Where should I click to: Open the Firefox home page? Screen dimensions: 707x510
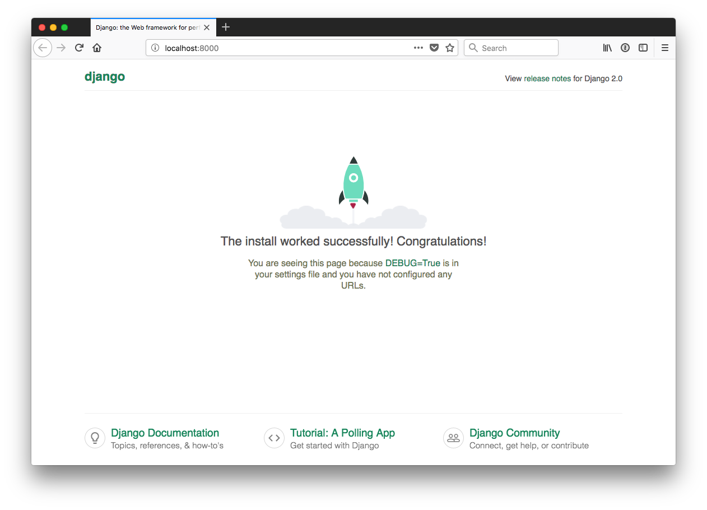point(96,48)
